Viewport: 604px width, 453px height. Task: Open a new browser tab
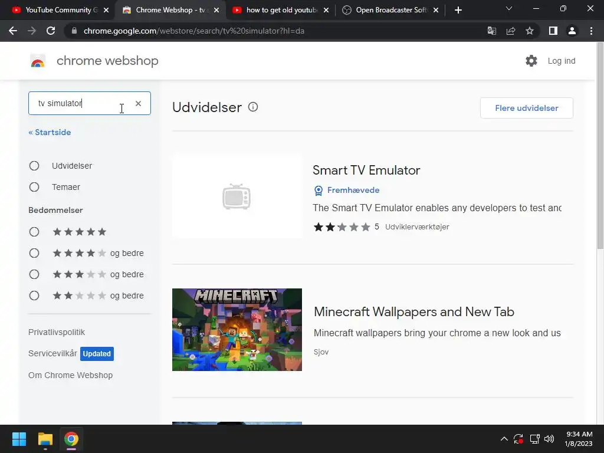point(458,10)
